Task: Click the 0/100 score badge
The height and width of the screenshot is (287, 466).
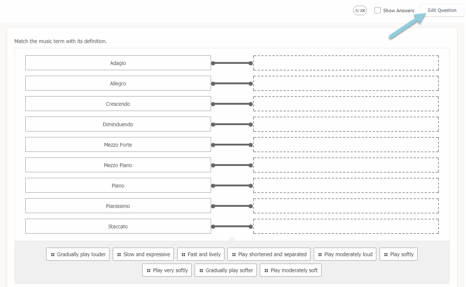Action: (360, 10)
